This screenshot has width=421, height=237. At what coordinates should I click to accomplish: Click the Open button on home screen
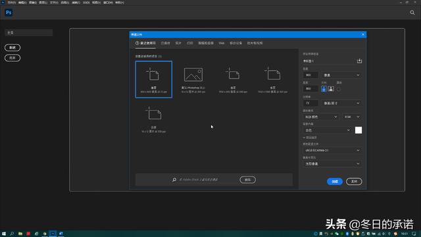[12, 58]
